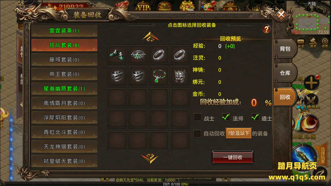Screen dimensions: 331x186
Task: Uncheck the 法师 checkbox
Action: [x=226, y=117]
